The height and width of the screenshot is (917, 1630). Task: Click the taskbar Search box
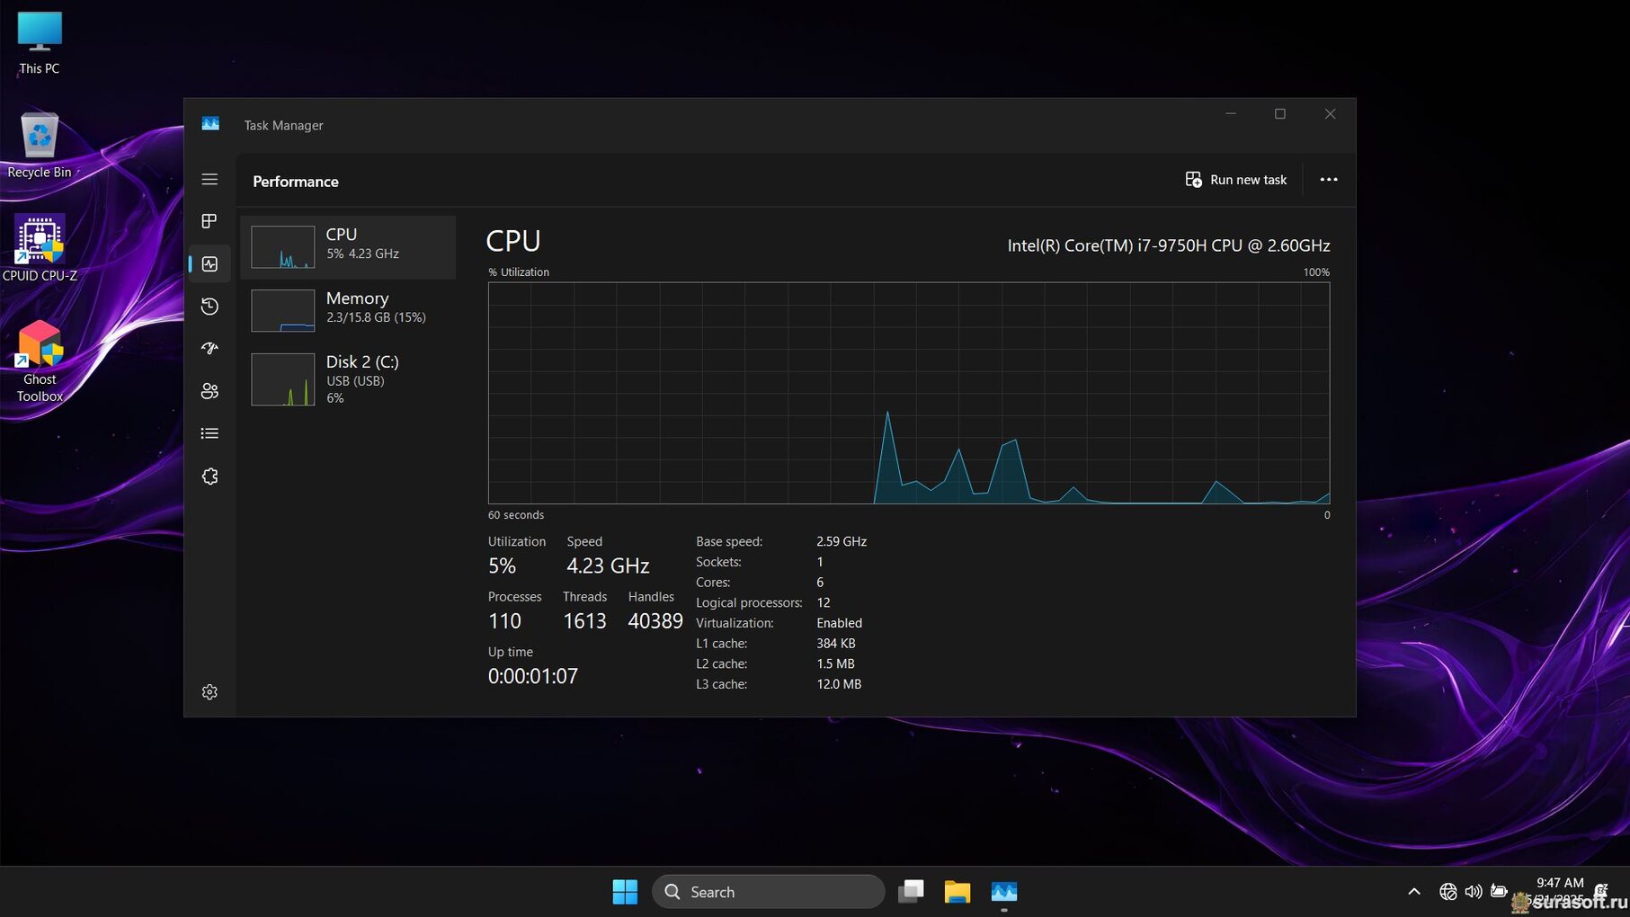point(769,892)
